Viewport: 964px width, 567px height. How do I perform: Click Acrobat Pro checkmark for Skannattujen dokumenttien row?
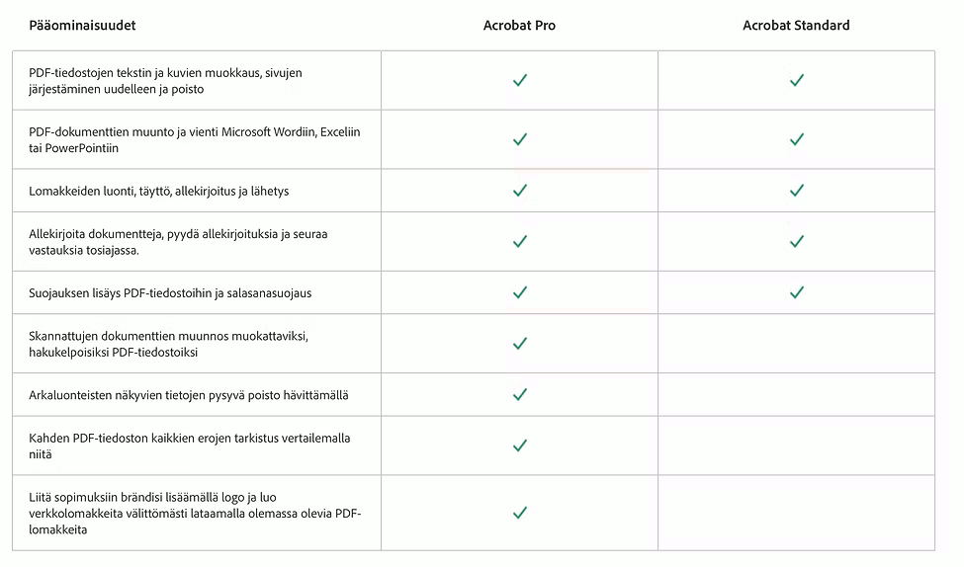click(519, 344)
